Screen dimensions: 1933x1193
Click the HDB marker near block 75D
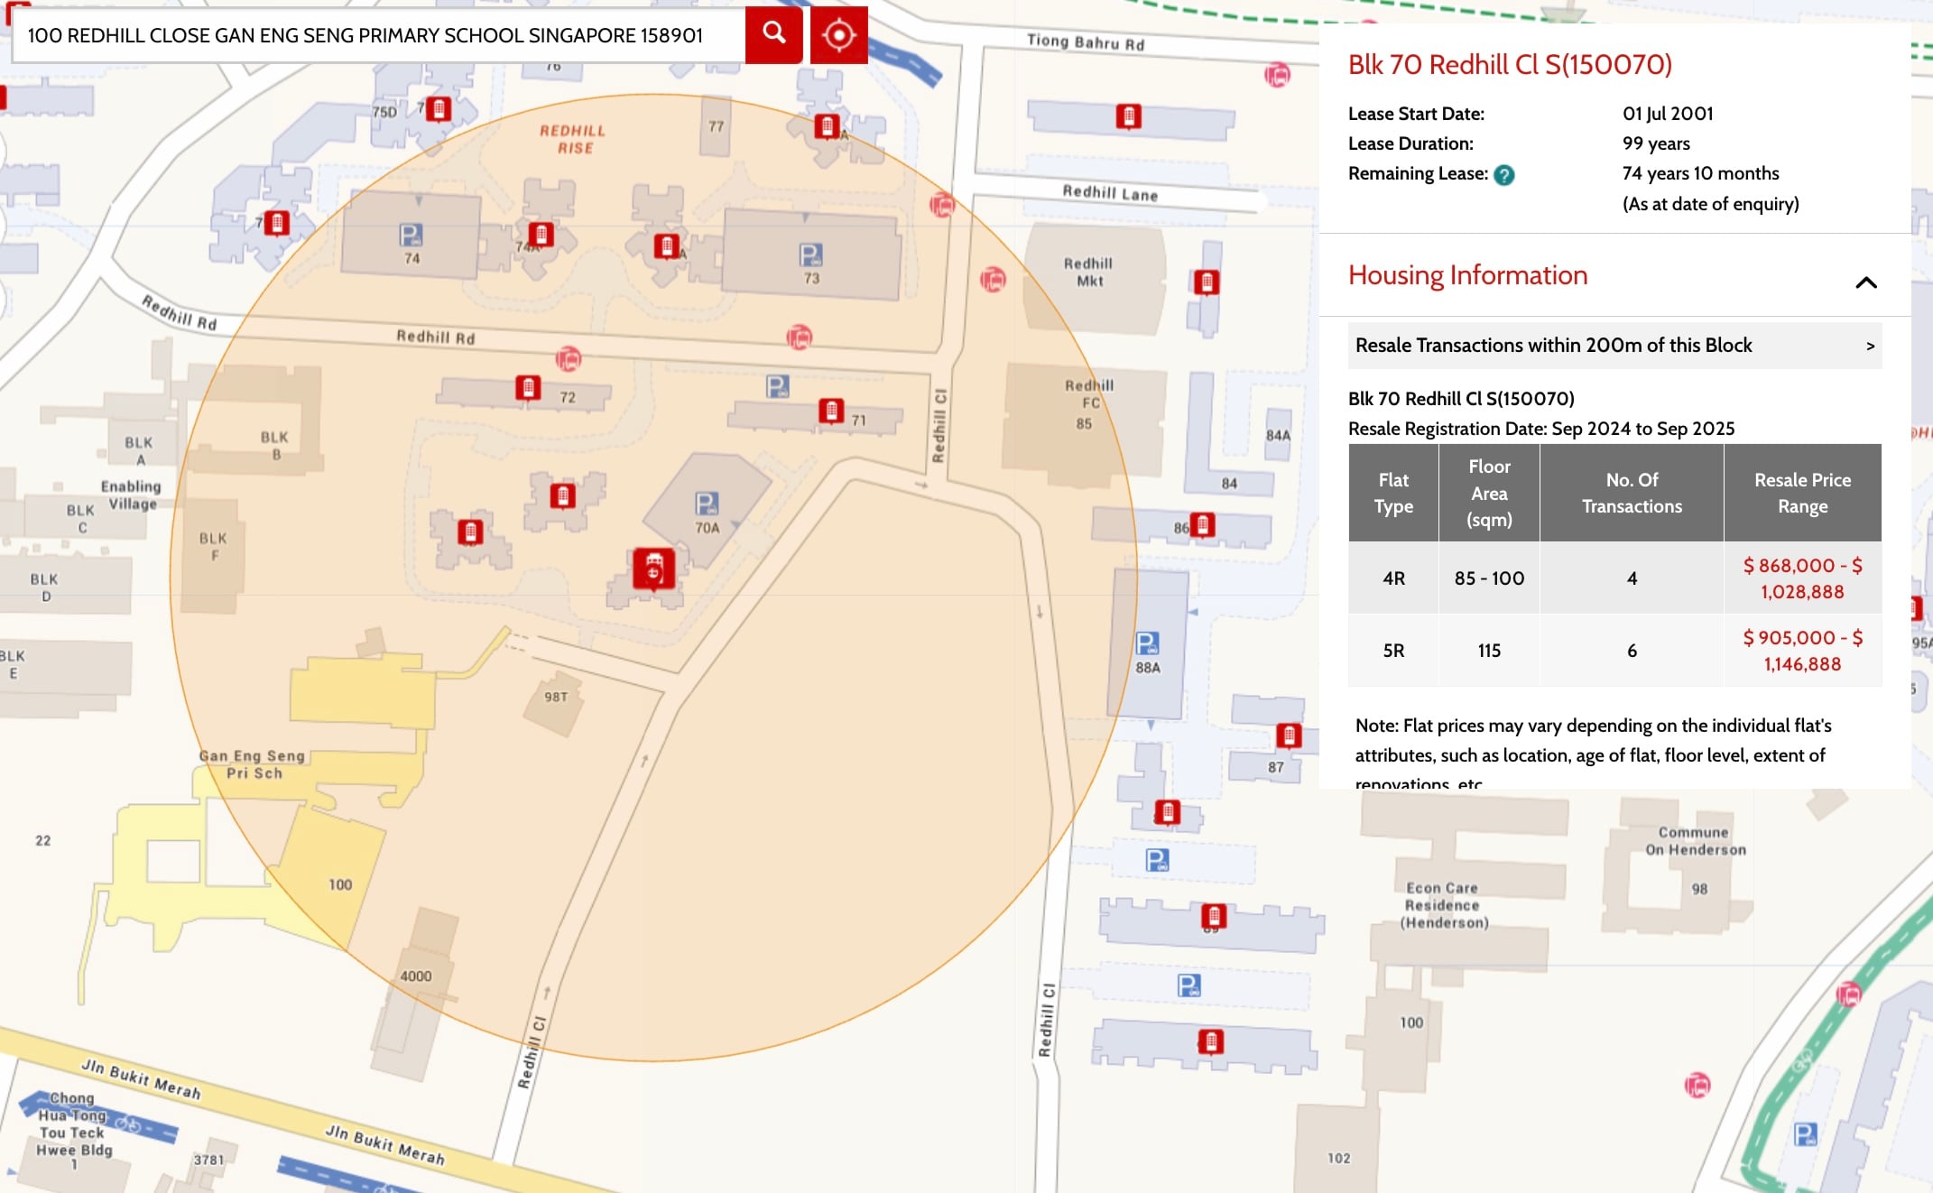coord(439,109)
